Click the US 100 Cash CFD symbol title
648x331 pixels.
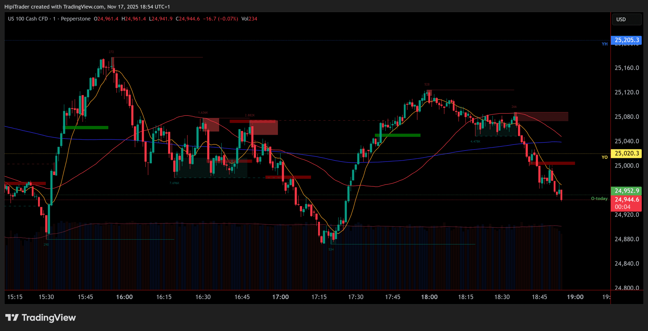pyautogui.click(x=28, y=19)
